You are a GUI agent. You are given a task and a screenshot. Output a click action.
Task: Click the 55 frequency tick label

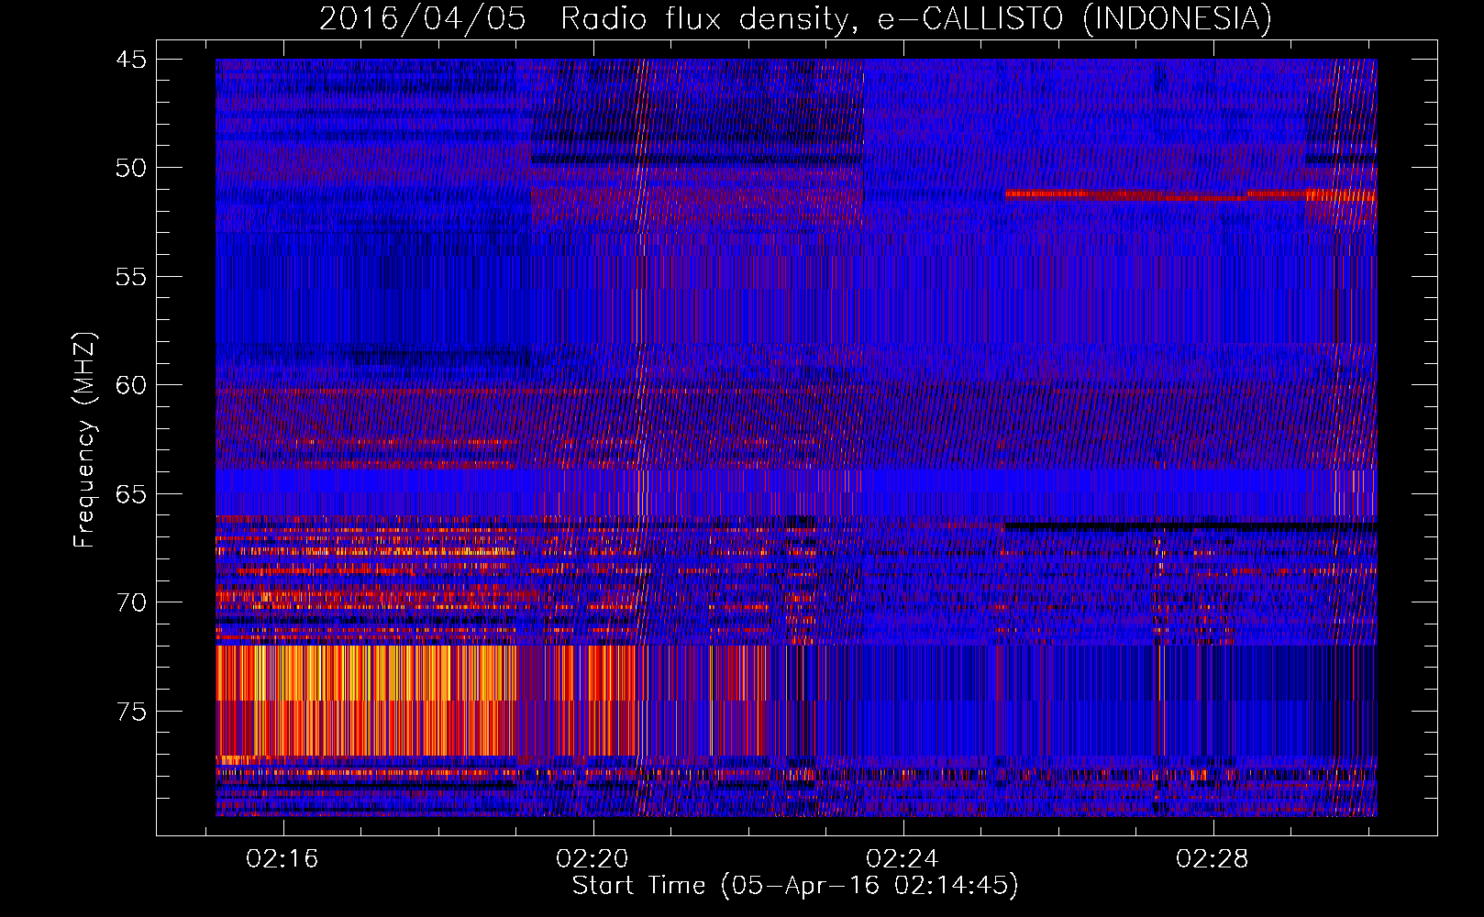(x=131, y=277)
